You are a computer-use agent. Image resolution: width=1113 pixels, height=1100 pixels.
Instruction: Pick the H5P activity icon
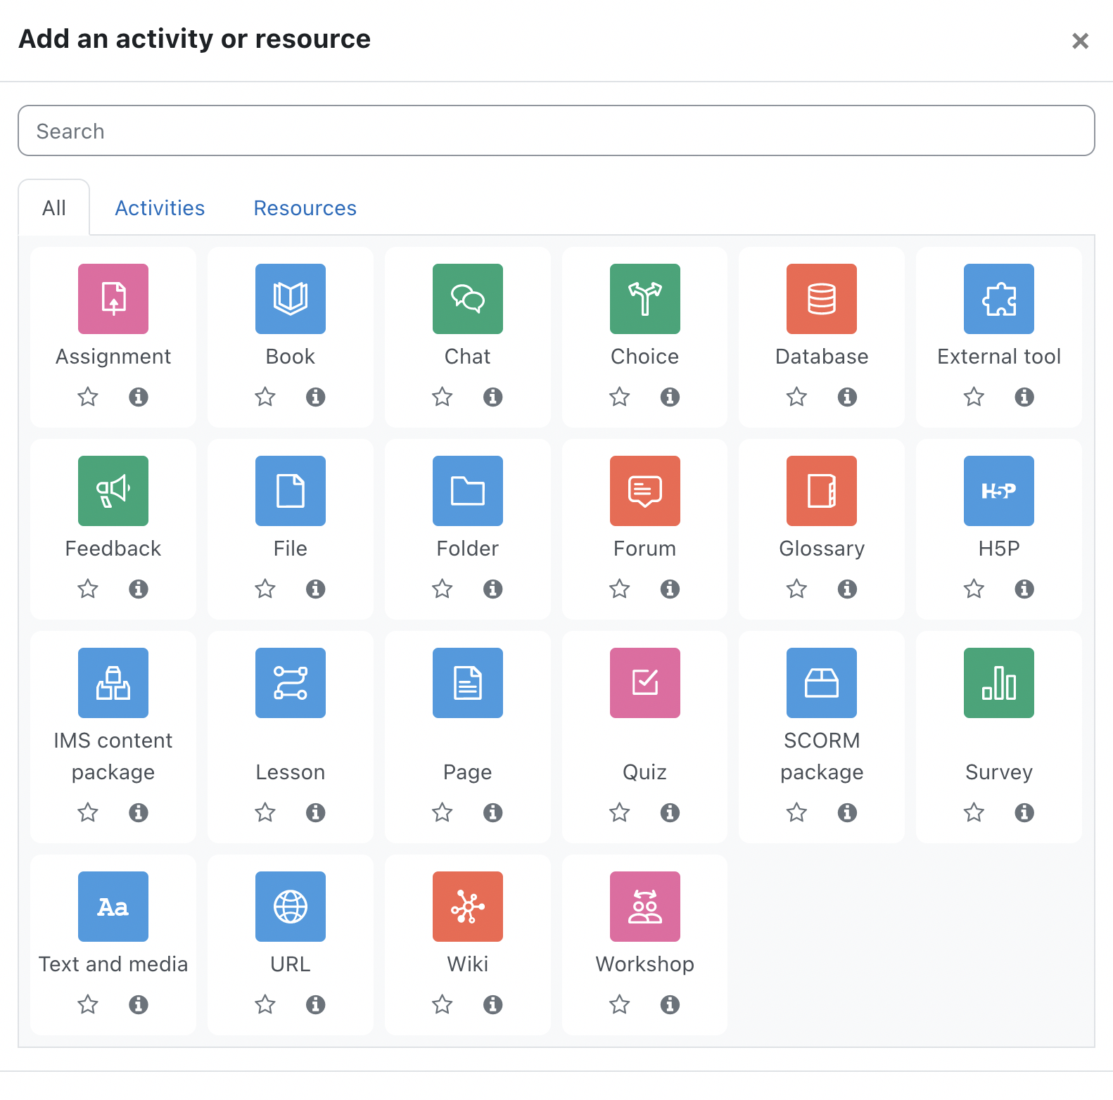(998, 491)
